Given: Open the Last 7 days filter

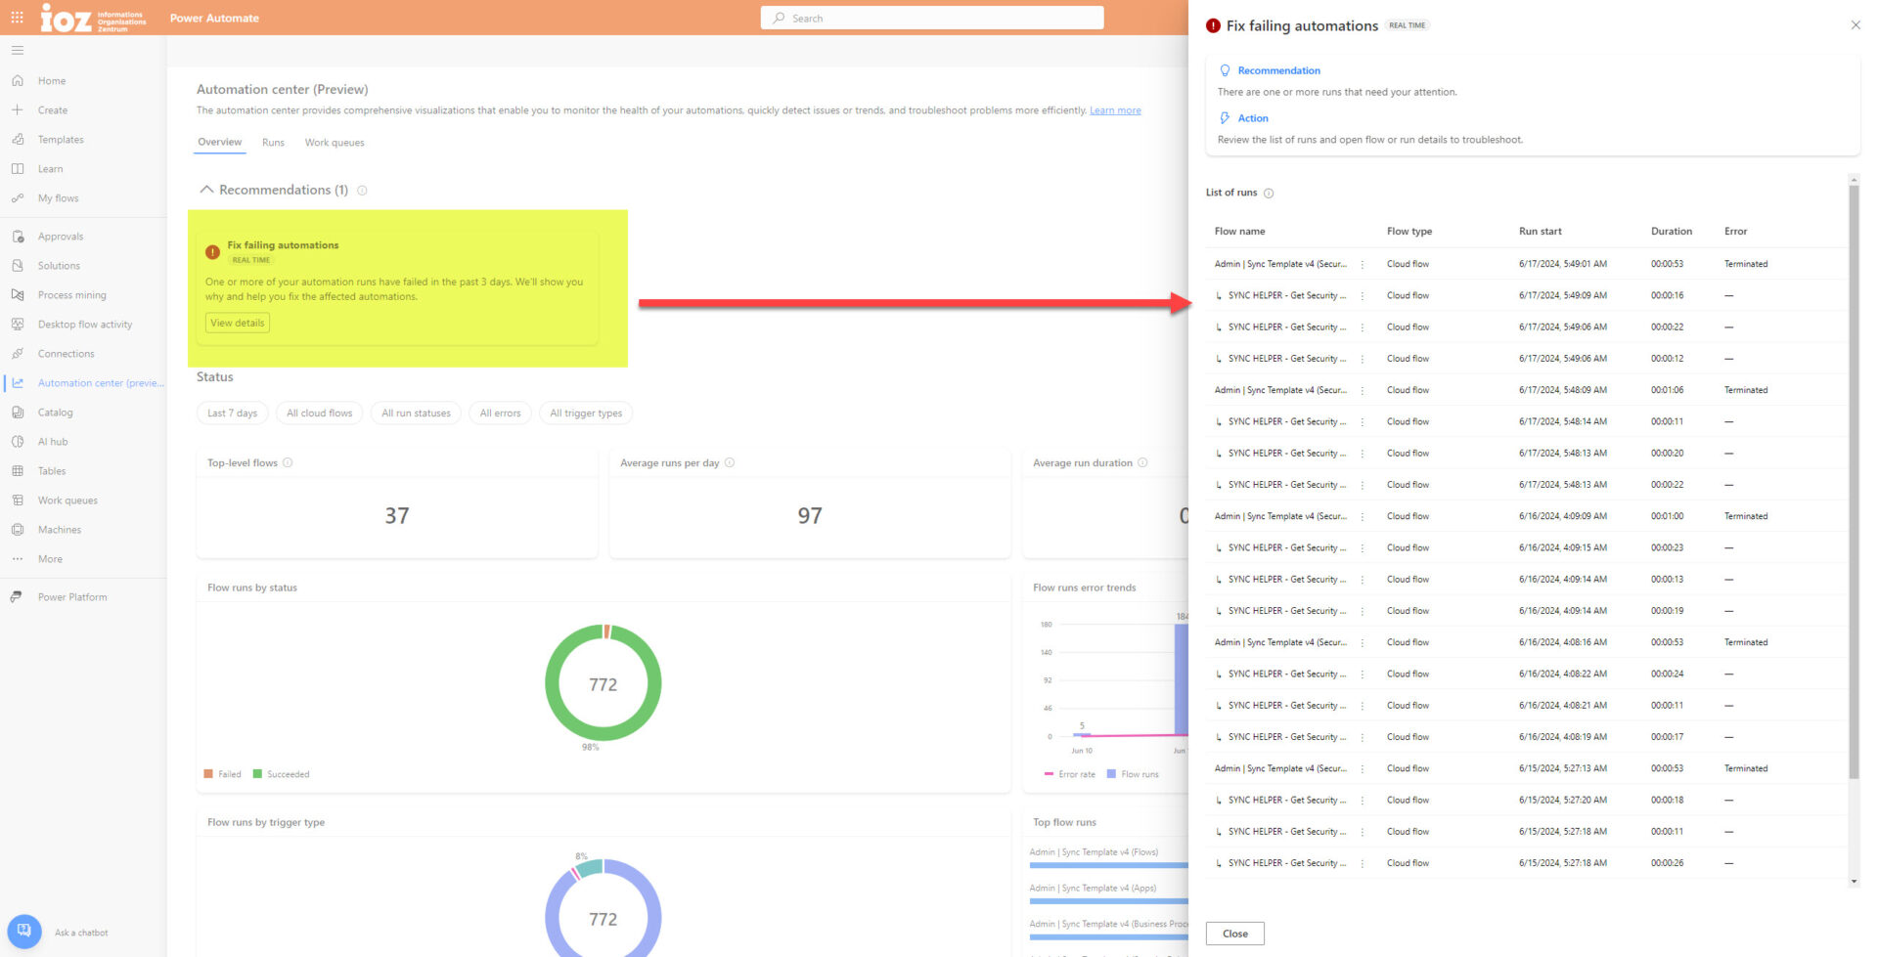Looking at the screenshot, I should [x=233, y=413].
